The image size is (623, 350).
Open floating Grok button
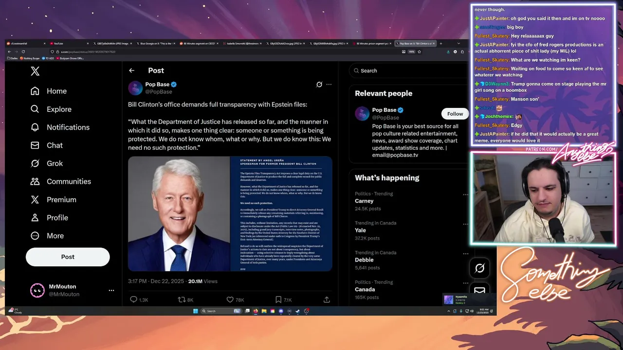[x=479, y=268]
